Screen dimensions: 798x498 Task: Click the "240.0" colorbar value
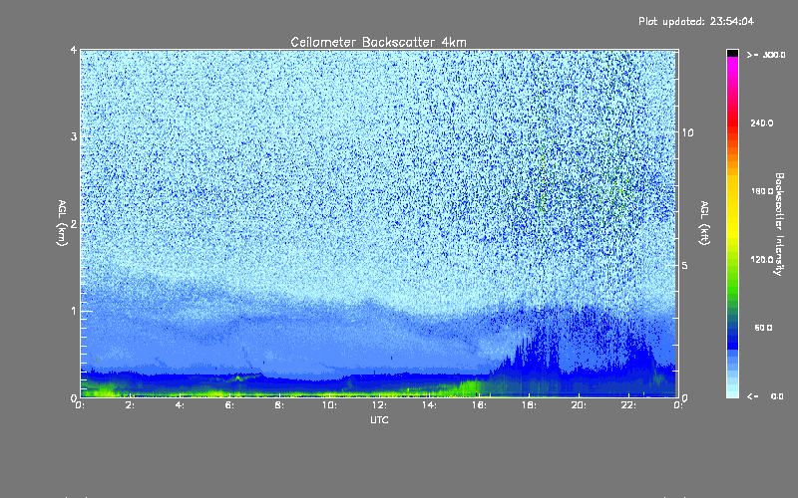[x=762, y=123]
